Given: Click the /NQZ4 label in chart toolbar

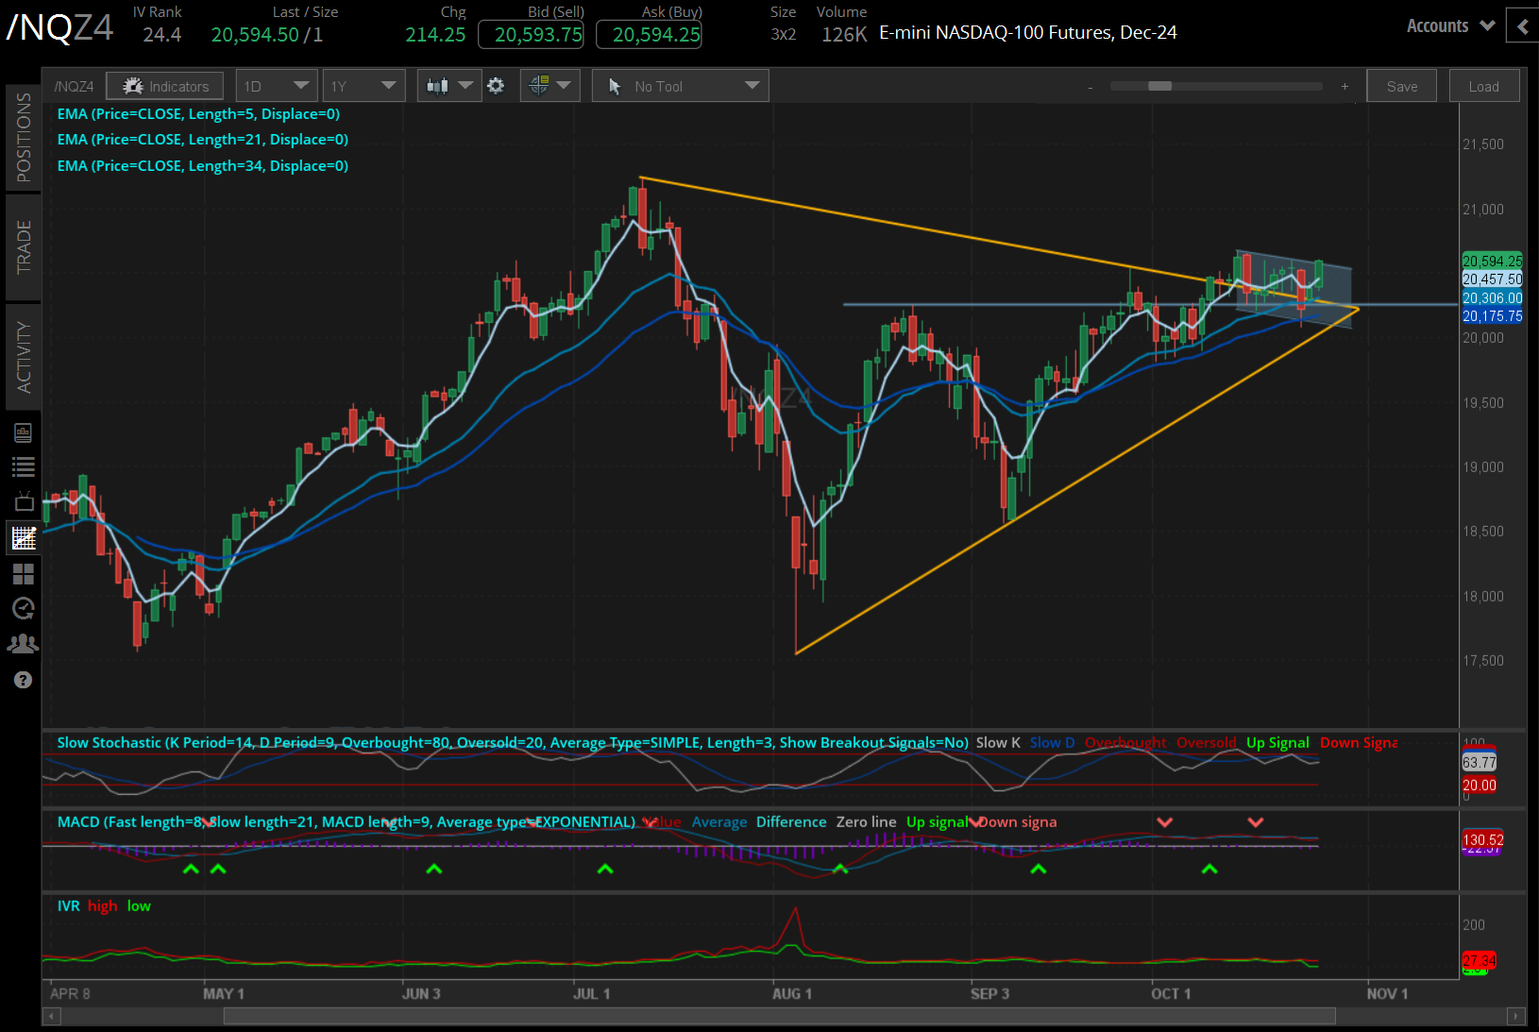Looking at the screenshot, I should pyautogui.click(x=74, y=87).
